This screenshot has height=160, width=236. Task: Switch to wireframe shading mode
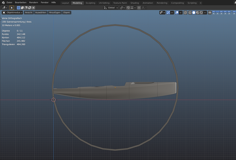pyautogui.click(x=190, y=13)
